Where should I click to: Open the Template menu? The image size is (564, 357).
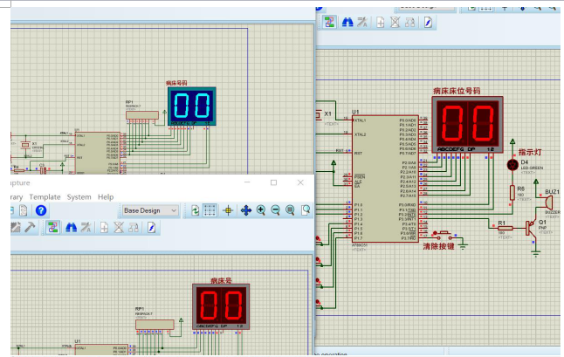coord(45,197)
